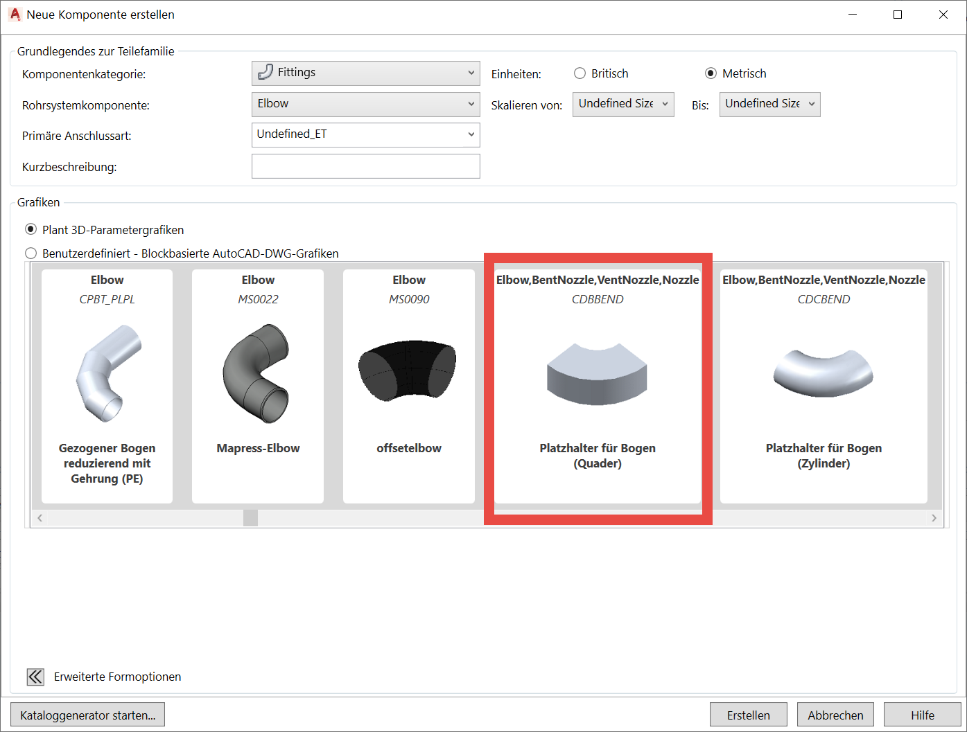Click Kataloggenerator starten

point(87,714)
